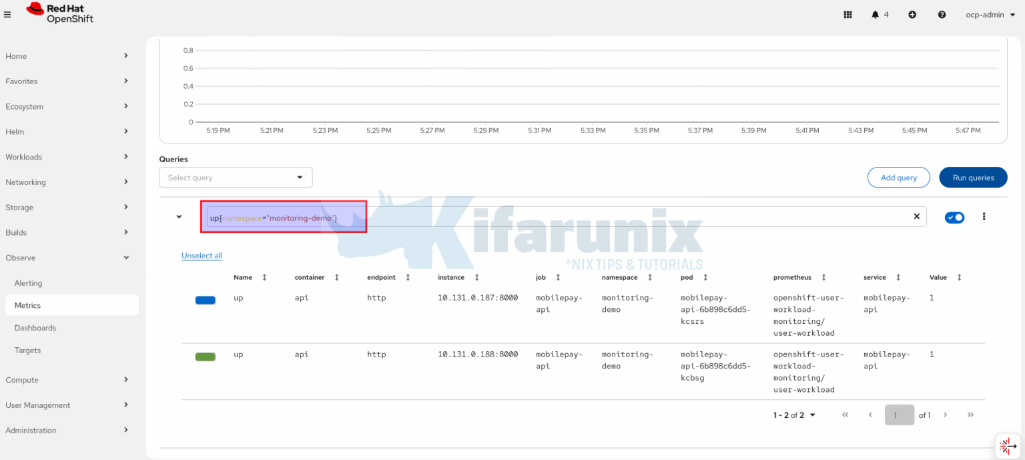1025x460 pixels.
Task: Open the help question mark menu
Action: (942, 15)
